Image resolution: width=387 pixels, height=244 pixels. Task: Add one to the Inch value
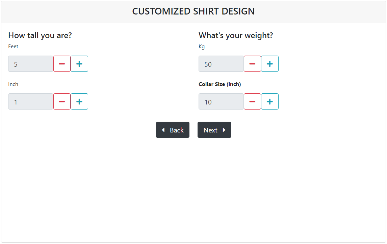[x=79, y=101]
